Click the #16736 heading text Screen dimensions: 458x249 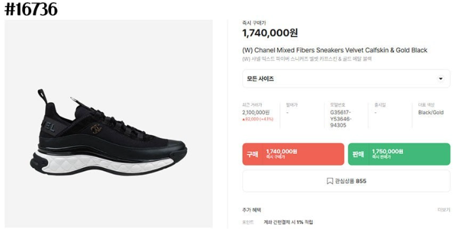(x=31, y=9)
